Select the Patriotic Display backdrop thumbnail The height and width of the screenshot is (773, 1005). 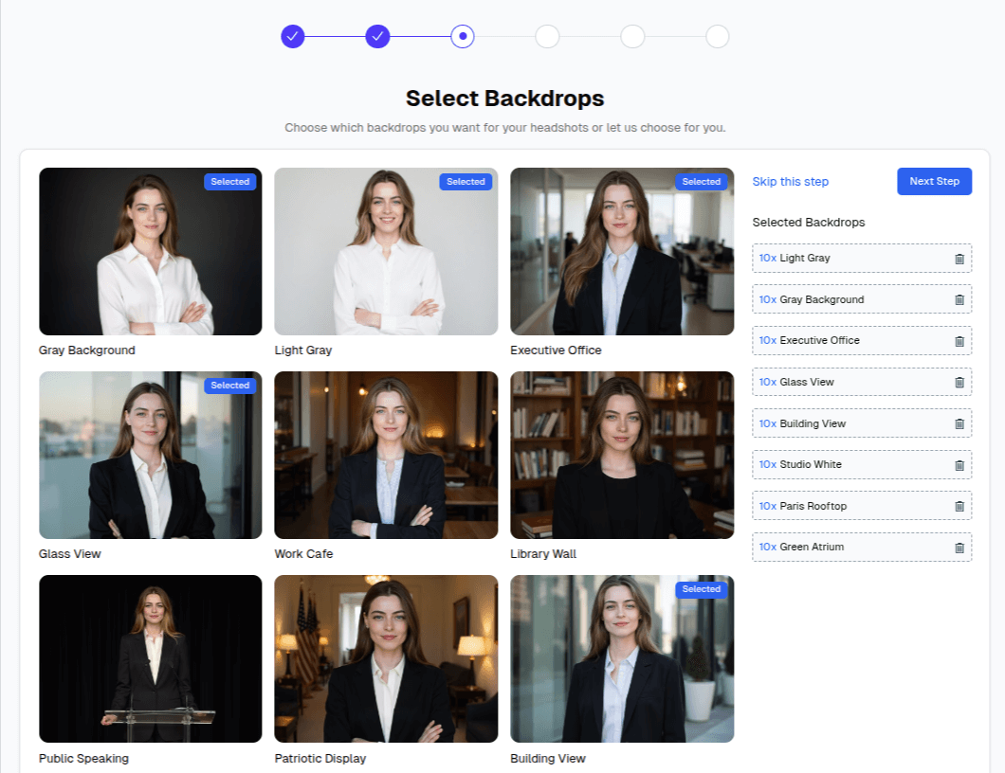click(x=386, y=658)
